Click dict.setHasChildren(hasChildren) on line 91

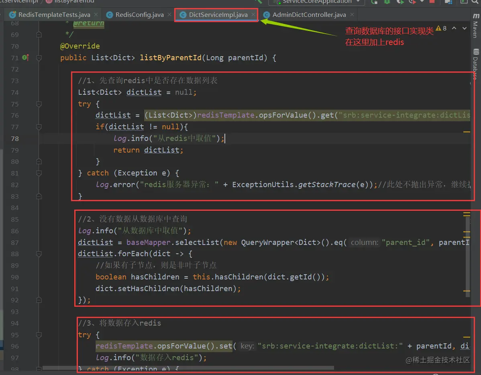point(166,288)
